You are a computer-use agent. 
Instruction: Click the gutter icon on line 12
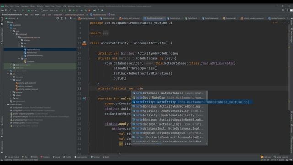point(84,43)
